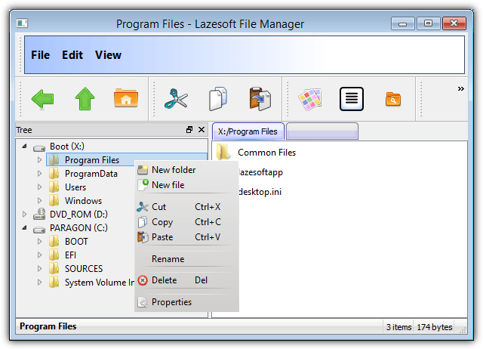Click the green Up arrow toolbar icon
This screenshot has height=349, width=483.
tap(85, 99)
